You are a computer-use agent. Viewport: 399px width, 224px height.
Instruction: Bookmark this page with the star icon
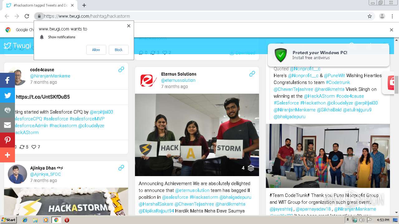(370, 16)
